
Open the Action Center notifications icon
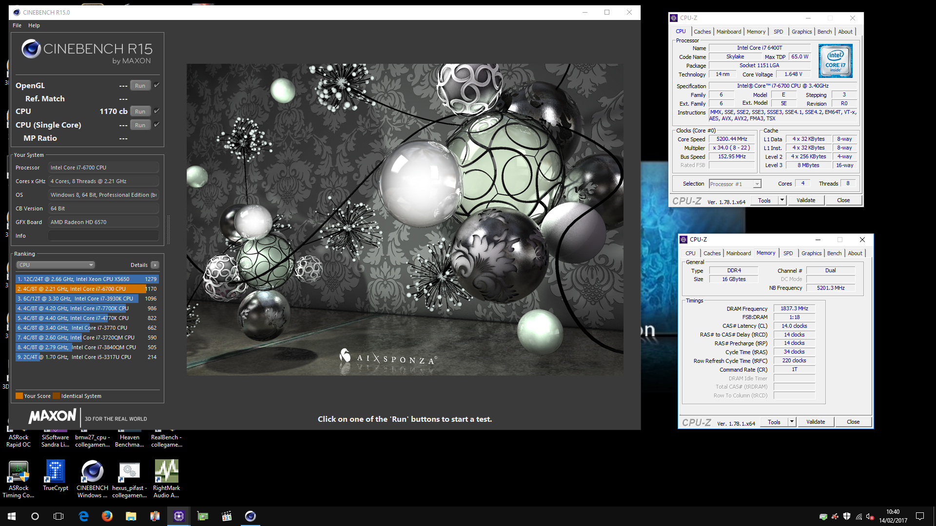tap(920, 516)
